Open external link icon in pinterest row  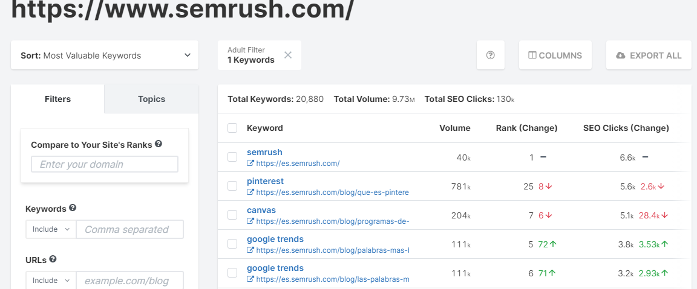pyautogui.click(x=250, y=192)
